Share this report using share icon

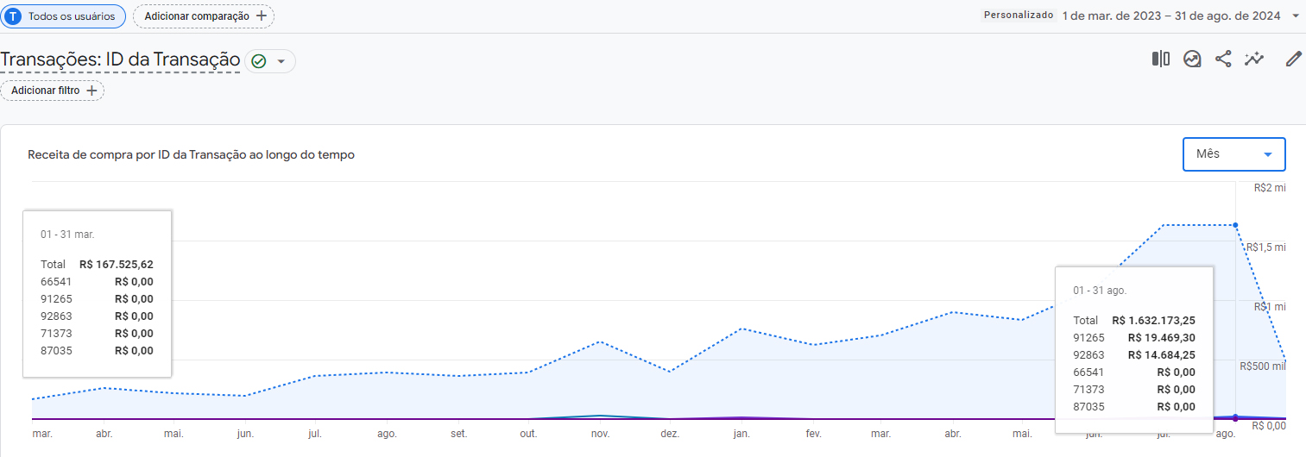1223,59
